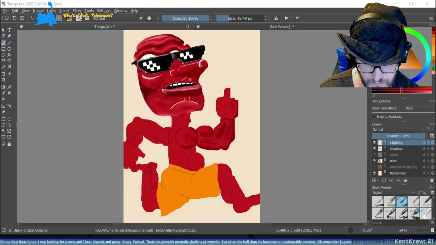436x245 pixels.
Task: Open the brush presets Tag menu
Action: 422,193
